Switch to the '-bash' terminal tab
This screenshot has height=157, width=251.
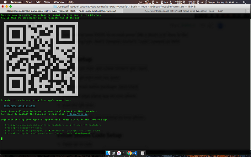[x=184, y=11]
